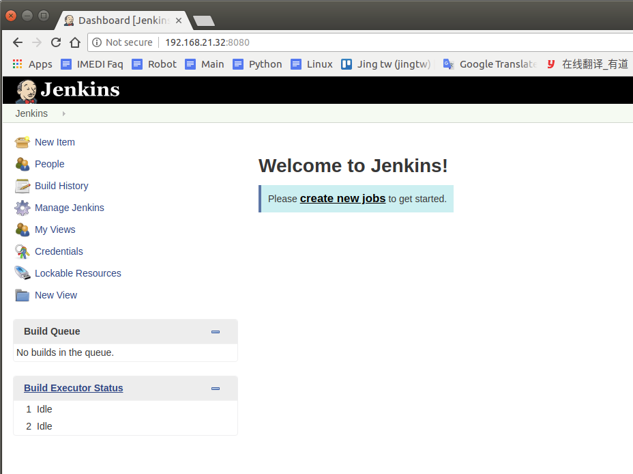Open the Robot bookmark
633x474 pixels.
coord(154,64)
